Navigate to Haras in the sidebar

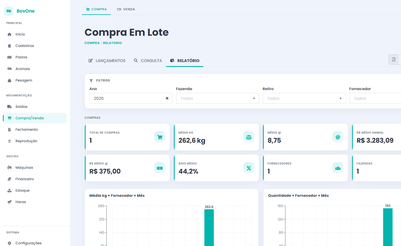35,202
